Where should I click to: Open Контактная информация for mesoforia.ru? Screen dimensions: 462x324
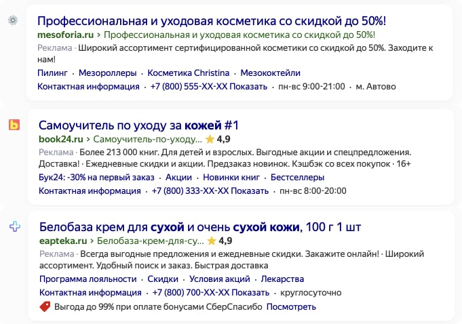[x=88, y=87]
